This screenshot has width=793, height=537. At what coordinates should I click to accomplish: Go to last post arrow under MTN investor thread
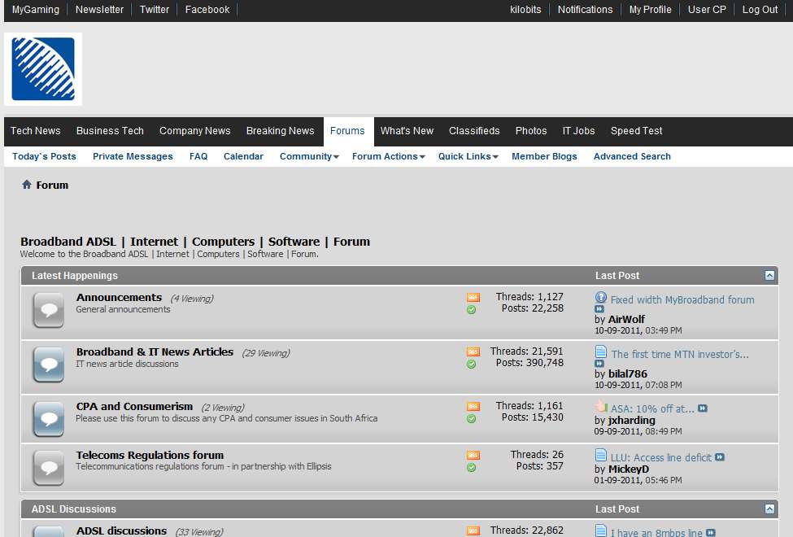(599, 364)
